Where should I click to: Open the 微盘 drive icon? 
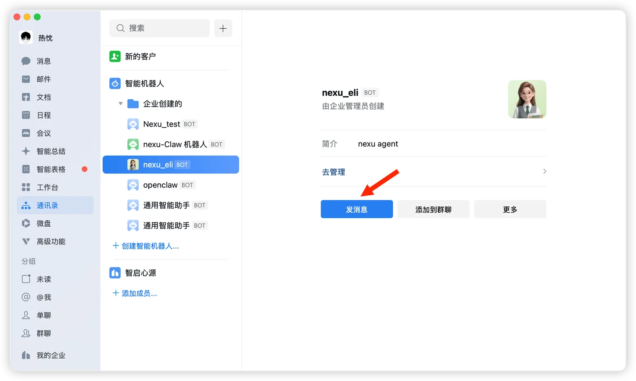[26, 223]
